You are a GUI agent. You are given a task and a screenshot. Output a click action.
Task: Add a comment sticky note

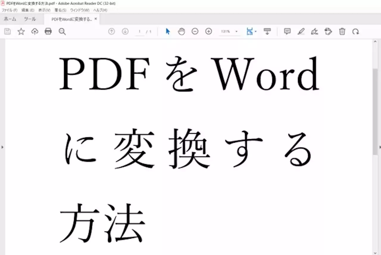[x=287, y=31]
